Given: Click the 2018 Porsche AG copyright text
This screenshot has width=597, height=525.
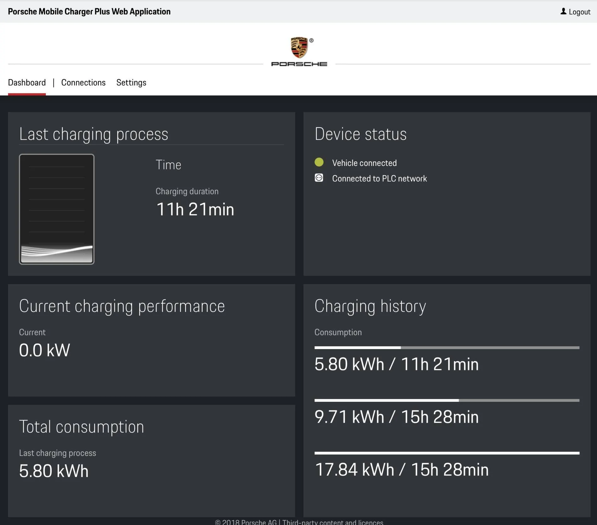Looking at the screenshot, I should pos(246,522).
